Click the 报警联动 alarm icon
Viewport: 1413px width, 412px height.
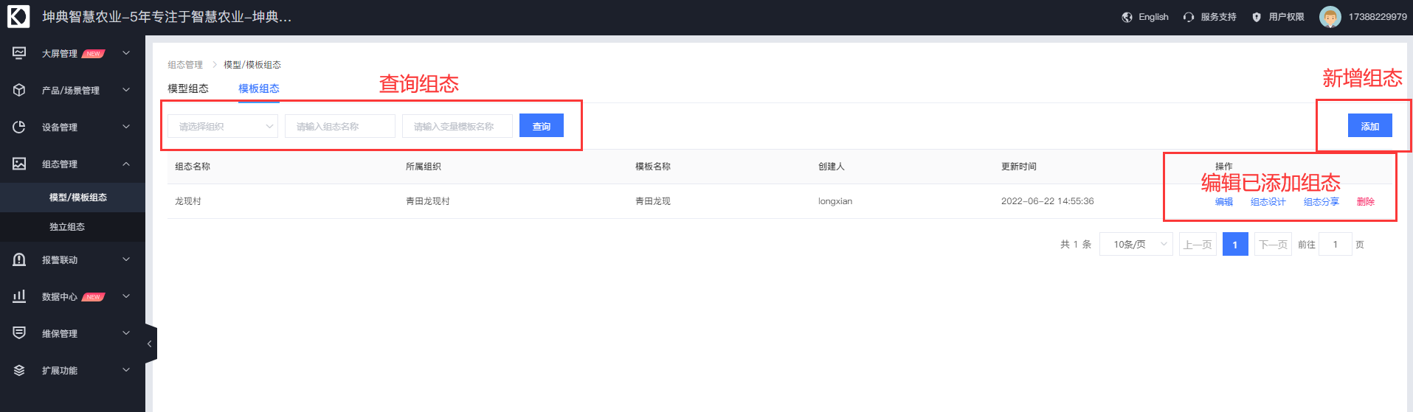19,259
